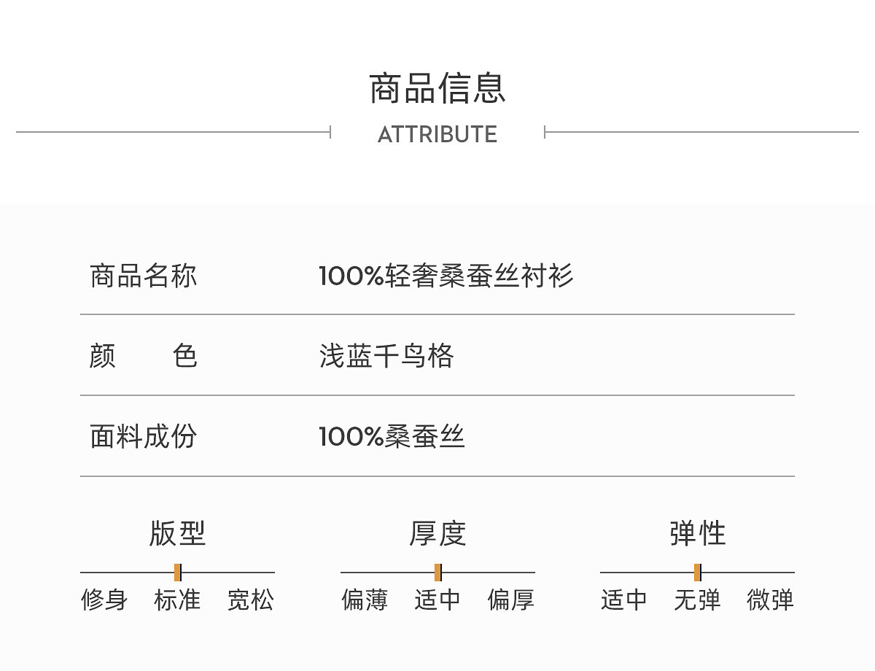Image resolution: width=875 pixels, height=671 pixels.
Task: Click the 厚度 section title
Action: (x=437, y=533)
